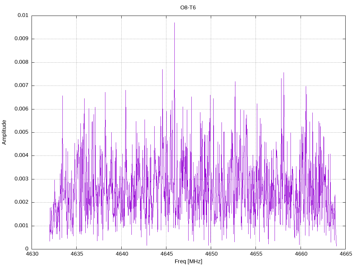Image resolution: width=355 pixels, height=266 pixels.
Task: Click the 4655 x-axis tick label
Action: click(256, 254)
